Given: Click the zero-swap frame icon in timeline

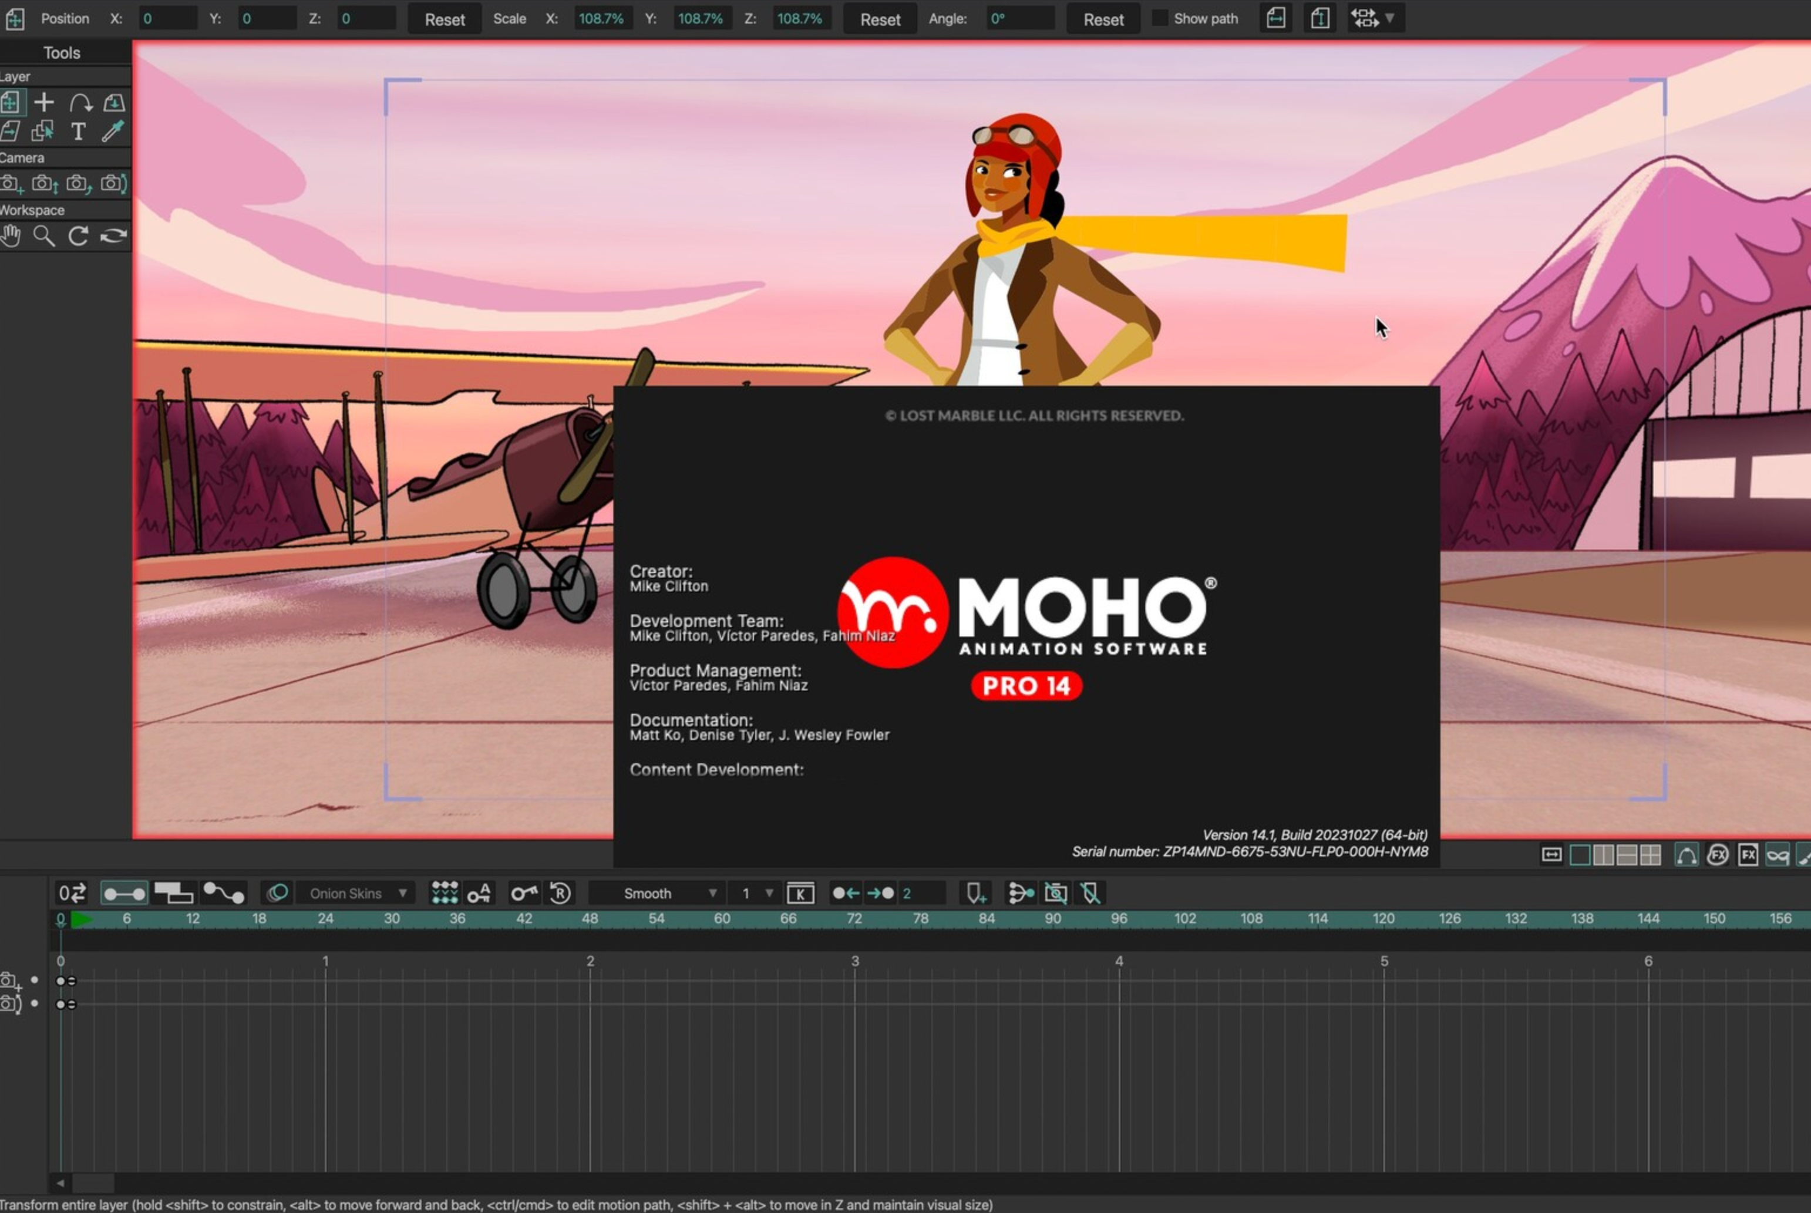Looking at the screenshot, I should tap(72, 894).
